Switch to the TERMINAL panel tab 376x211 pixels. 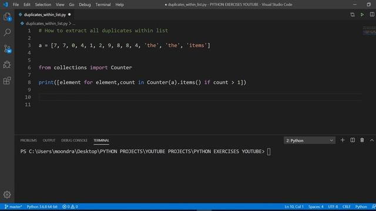(101, 141)
